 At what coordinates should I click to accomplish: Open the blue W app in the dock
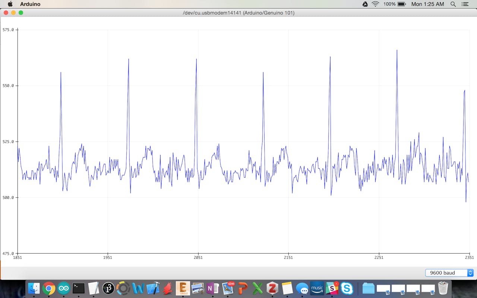(x=138, y=288)
